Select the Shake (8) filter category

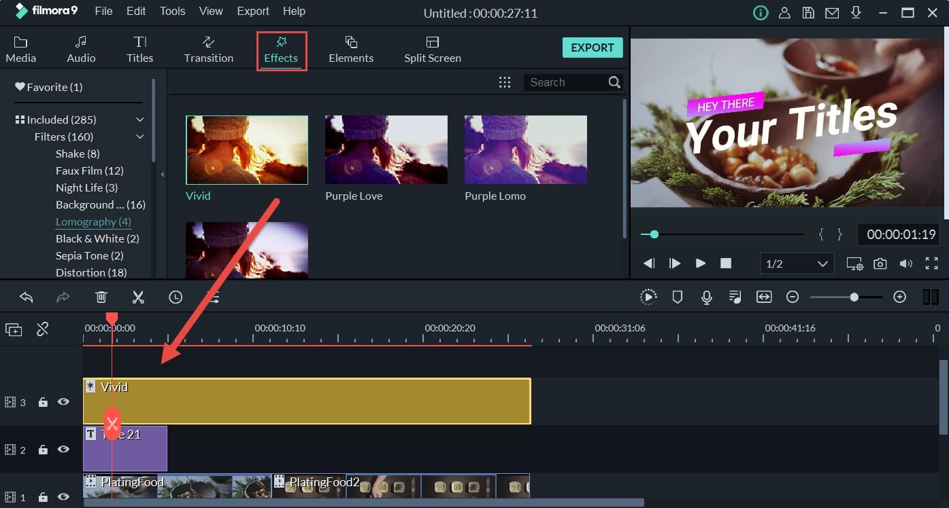pyautogui.click(x=78, y=153)
